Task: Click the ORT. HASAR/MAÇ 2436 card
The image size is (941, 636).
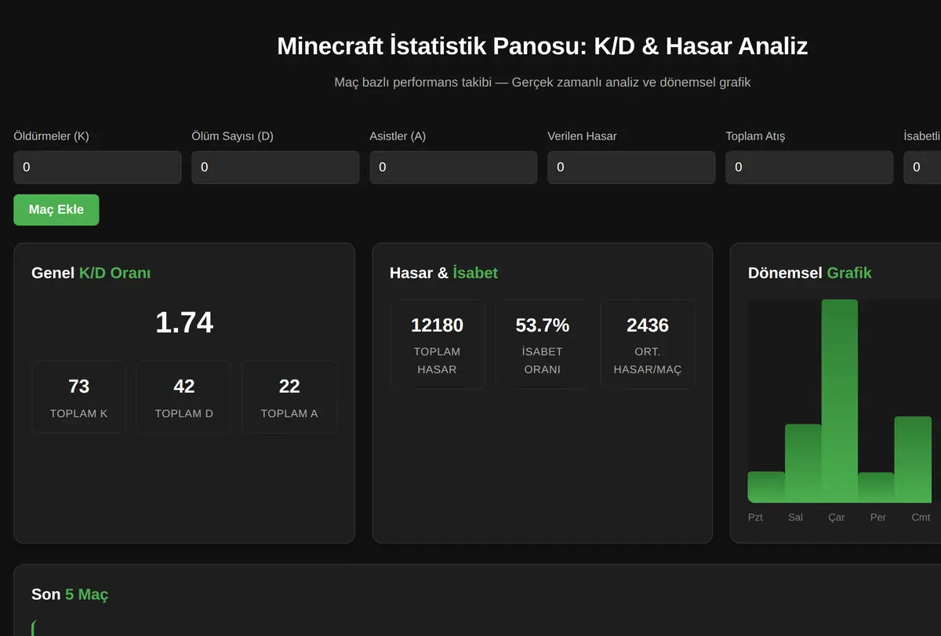Action: (x=648, y=344)
